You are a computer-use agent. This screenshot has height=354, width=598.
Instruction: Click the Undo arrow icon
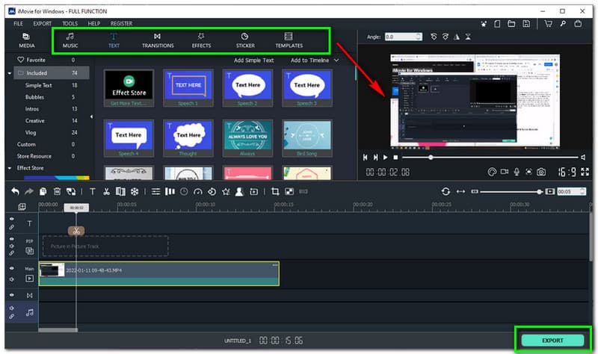[15, 192]
